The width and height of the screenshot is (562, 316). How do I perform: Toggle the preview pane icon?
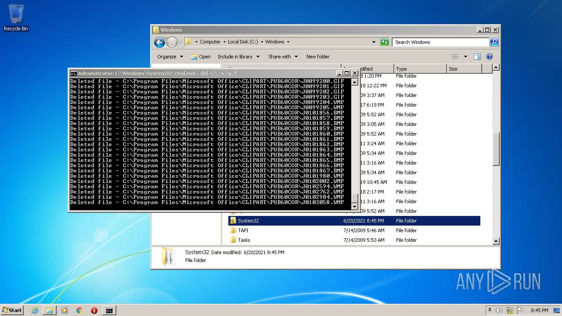pyautogui.click(x=477, y=57)
